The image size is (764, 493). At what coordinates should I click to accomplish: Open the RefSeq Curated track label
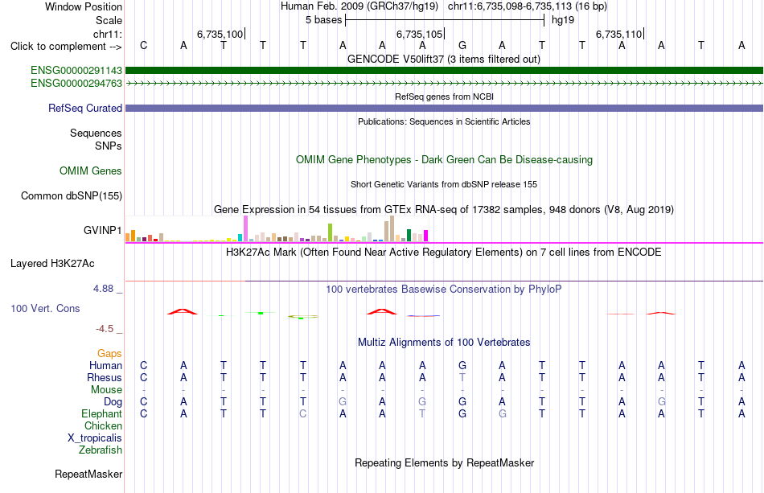tap(85, 108)
